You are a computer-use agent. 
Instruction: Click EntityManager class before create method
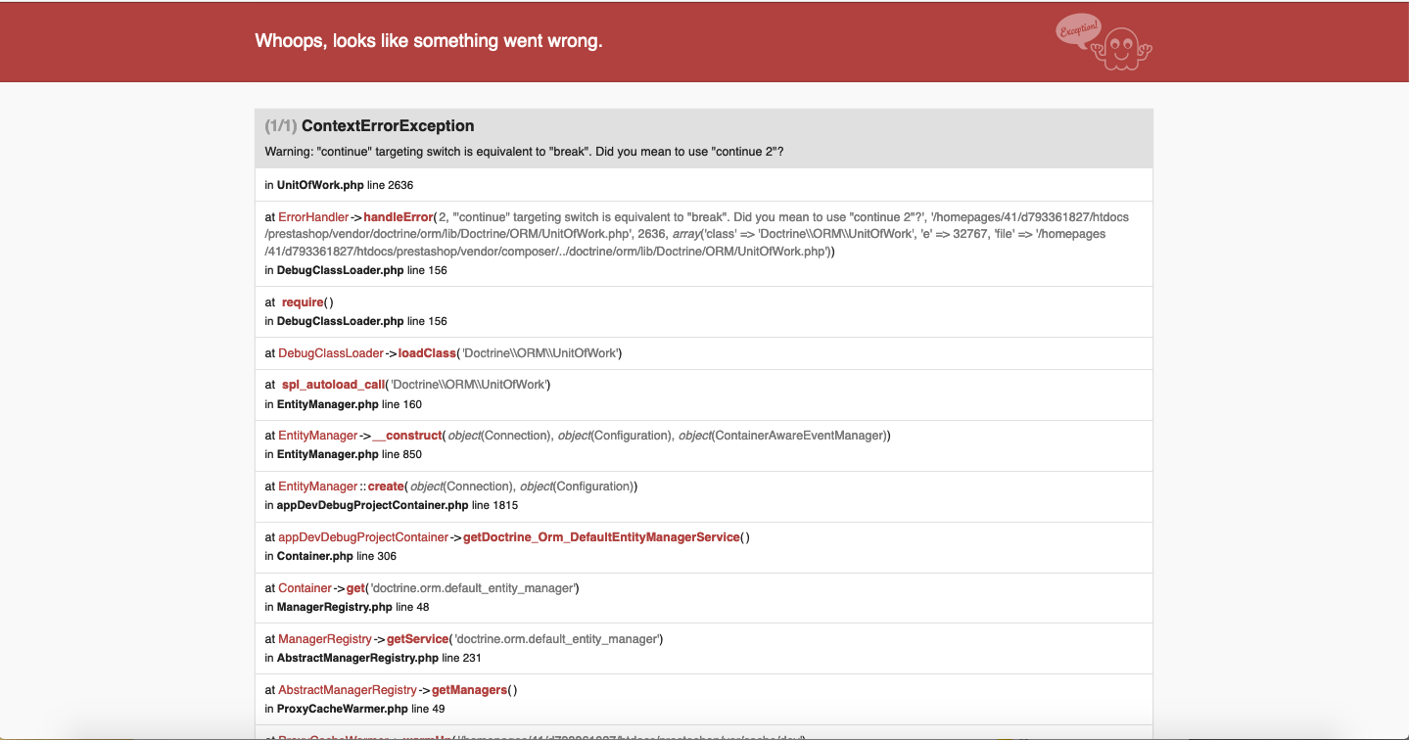[x=318, y=486]
